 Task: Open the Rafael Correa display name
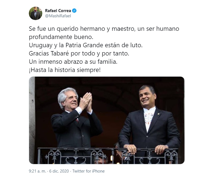pos(58,11)
